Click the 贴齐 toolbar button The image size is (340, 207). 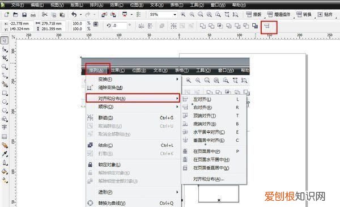(x=325, y=15)
